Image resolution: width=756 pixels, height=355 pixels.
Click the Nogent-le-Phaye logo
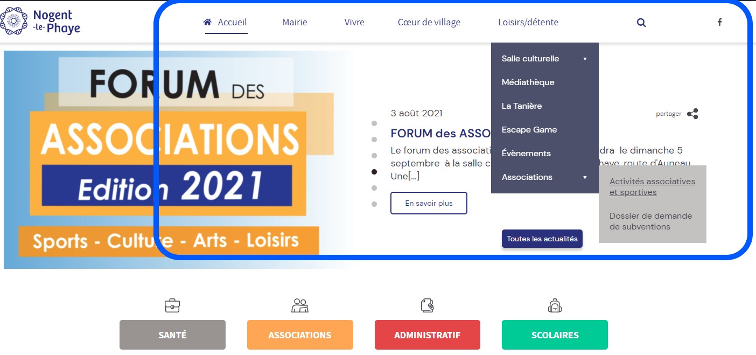[40, 22]
